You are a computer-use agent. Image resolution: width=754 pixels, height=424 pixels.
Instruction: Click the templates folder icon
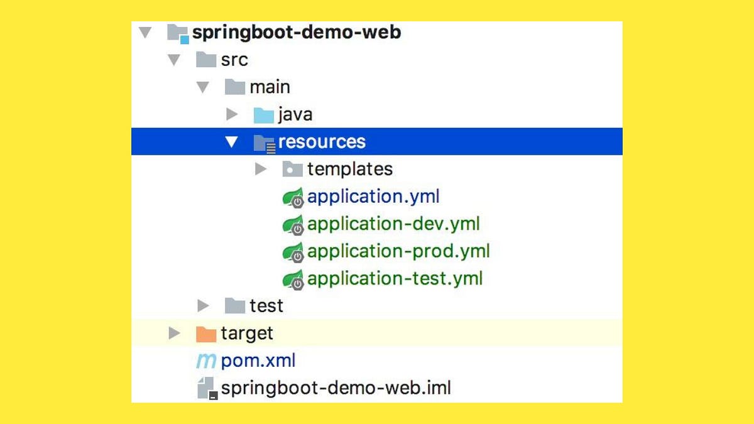[292, 168]
